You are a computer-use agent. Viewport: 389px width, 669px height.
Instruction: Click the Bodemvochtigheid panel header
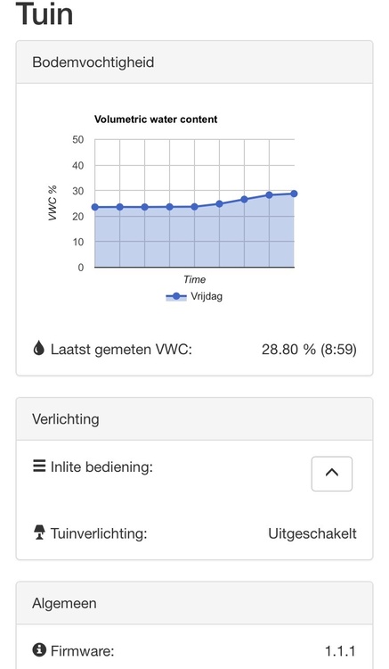point(194,62)
